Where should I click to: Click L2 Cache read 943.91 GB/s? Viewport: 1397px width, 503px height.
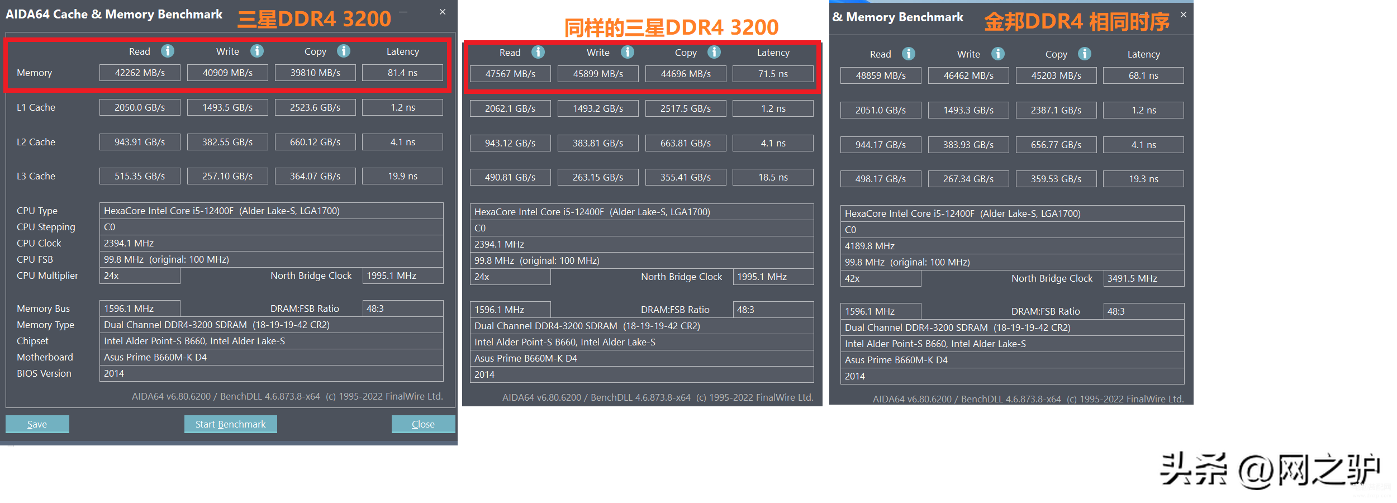(x=140, y=142)
